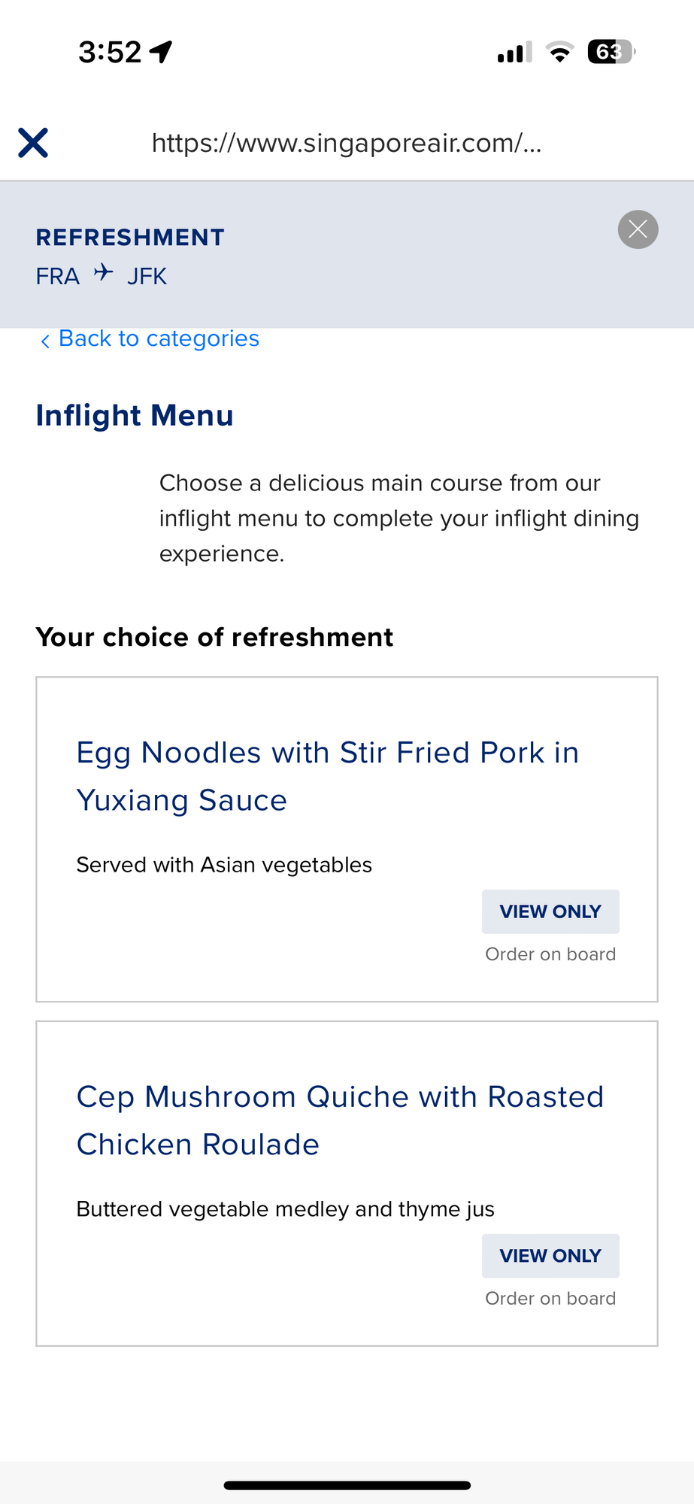The image size is (694, 1504).
Task: Tap the chevron beside Back to categories
Action: tap(45, 341)
